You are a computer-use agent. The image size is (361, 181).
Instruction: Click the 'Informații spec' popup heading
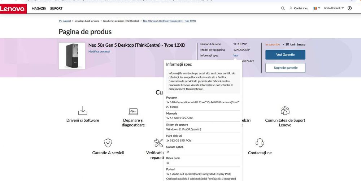coord(179,64)
